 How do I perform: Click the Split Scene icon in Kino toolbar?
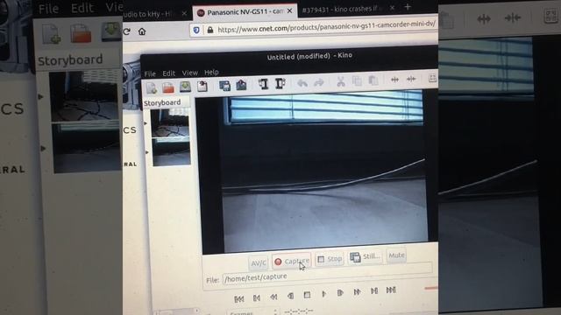click(394, 80)
